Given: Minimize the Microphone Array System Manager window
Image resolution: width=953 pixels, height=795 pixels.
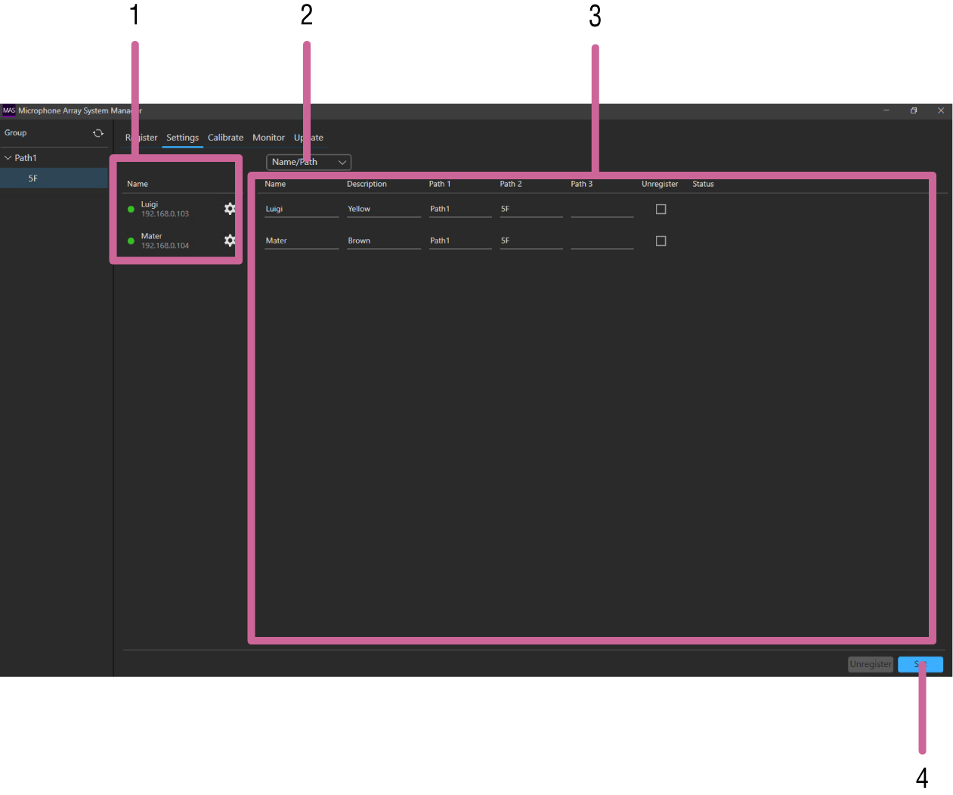Looking at the screenshot, I should tap(886, 110).
